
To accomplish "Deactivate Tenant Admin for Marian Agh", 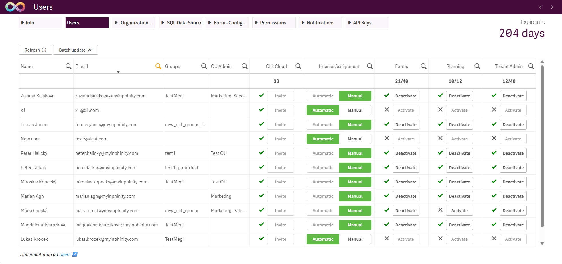I will pyautogui.click(x=513, y=196).
